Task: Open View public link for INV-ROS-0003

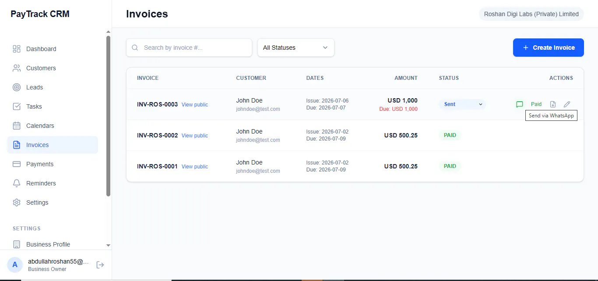Action: pyautogui.click(x=195, y=105)
